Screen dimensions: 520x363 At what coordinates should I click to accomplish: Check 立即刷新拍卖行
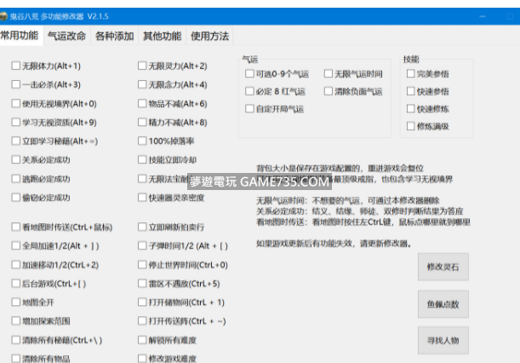tap(142, 227)
